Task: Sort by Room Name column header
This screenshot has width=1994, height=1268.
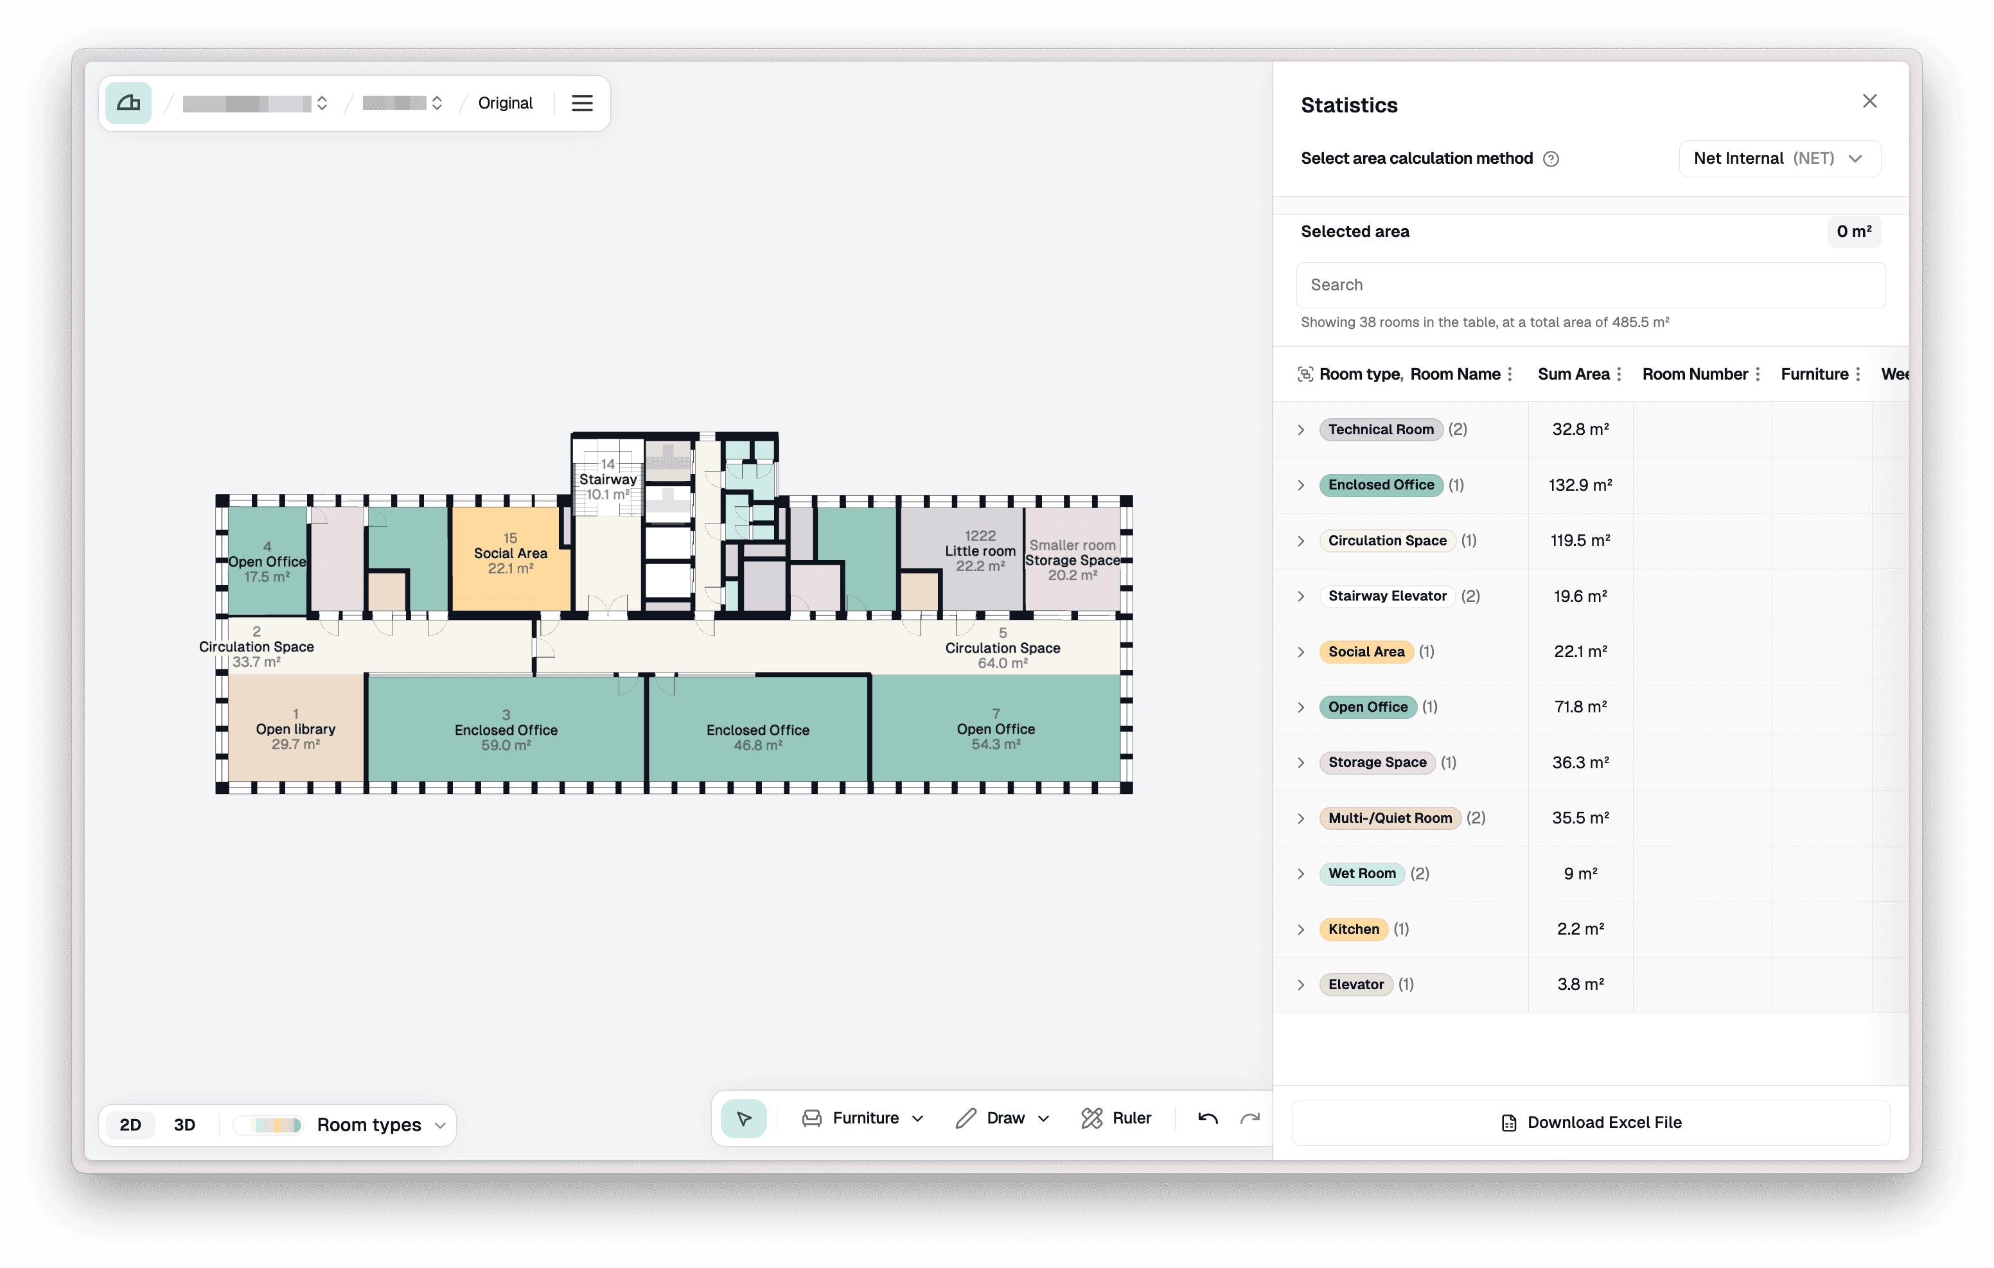Action: point(1455,374)
